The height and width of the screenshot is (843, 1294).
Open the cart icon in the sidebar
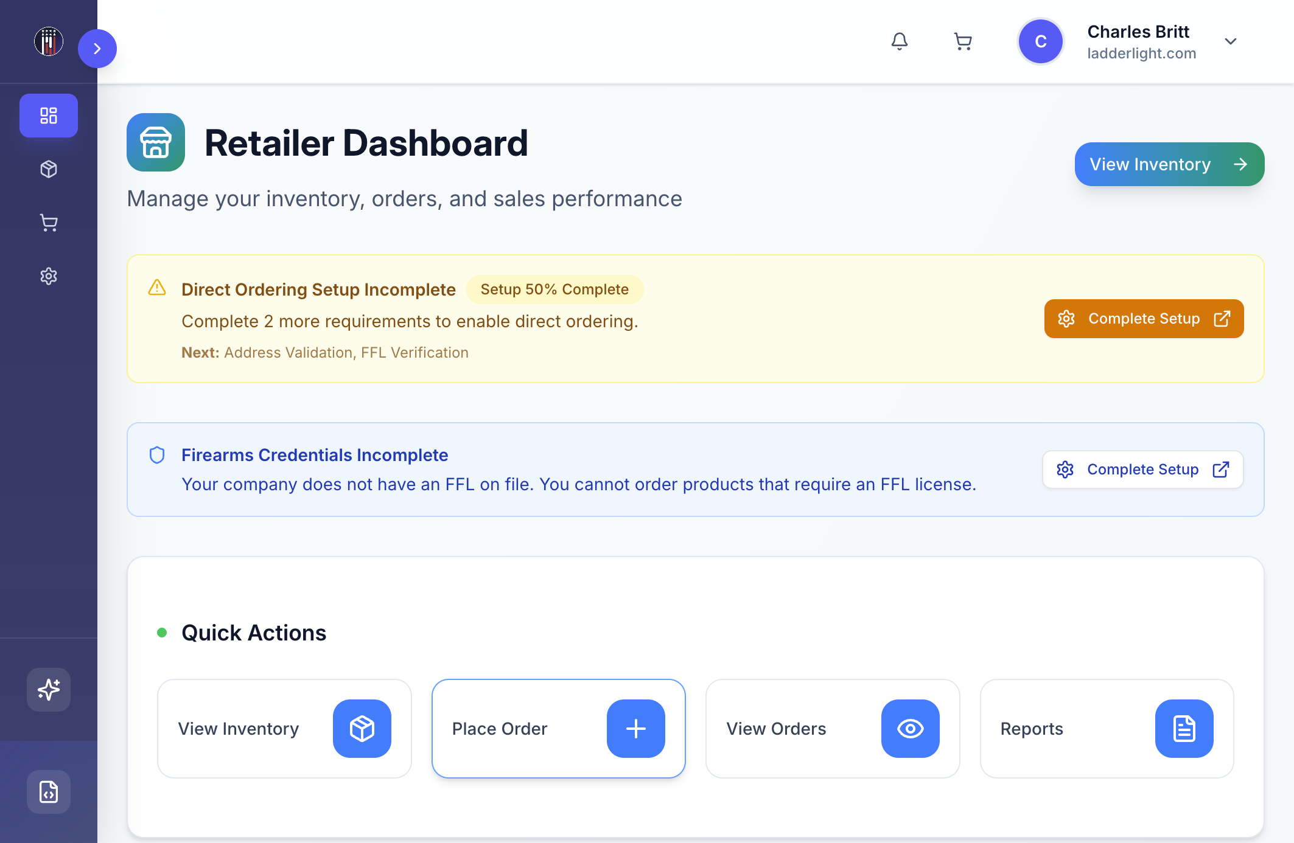pyautogui.click(x=49, y=223)
